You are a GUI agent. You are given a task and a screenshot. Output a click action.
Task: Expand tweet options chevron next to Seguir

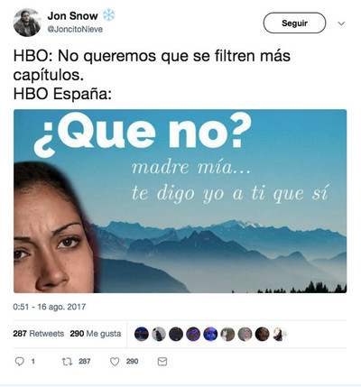341,23
